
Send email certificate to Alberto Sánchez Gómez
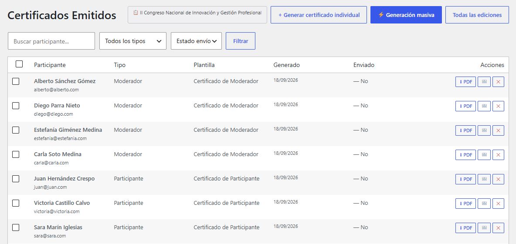pyautogui.click(x=484, y=82)
